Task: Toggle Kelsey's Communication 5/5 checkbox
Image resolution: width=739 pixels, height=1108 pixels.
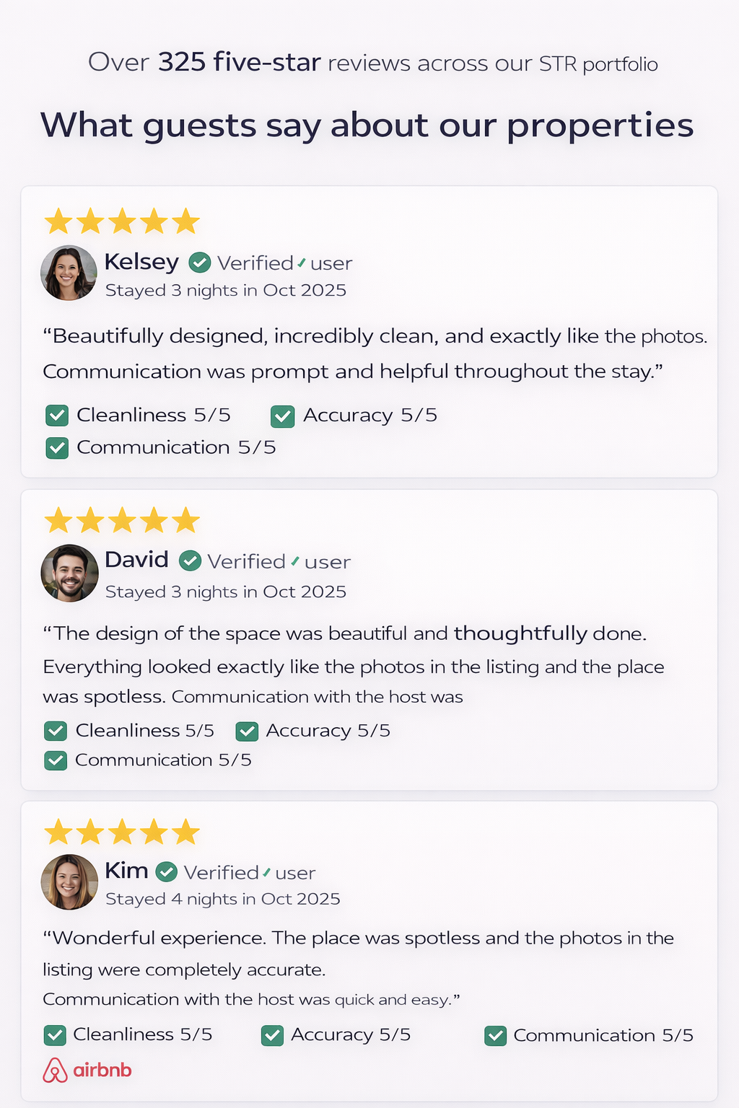Action: [x=57, y=448]
